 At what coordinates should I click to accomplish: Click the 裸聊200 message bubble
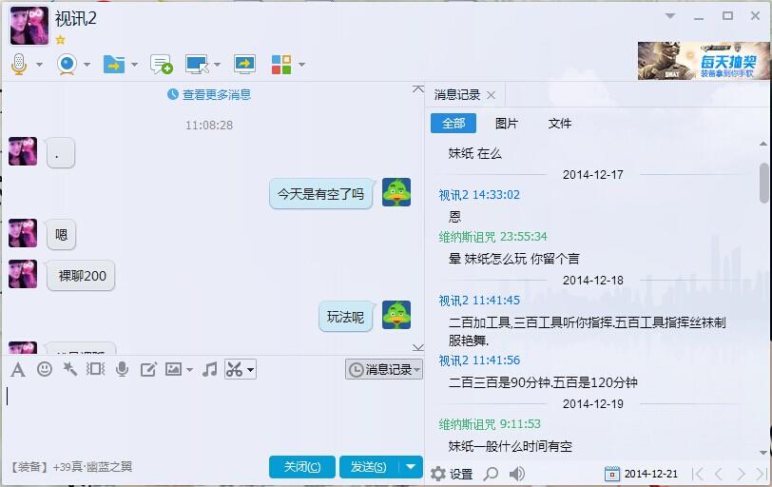pos(81,276)
